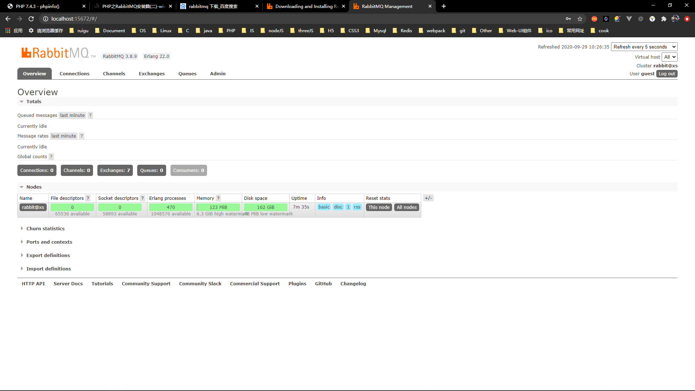Click help icon for Socket descriptors column
Viewport: 695px width, 391px height.
coord(142,198)
